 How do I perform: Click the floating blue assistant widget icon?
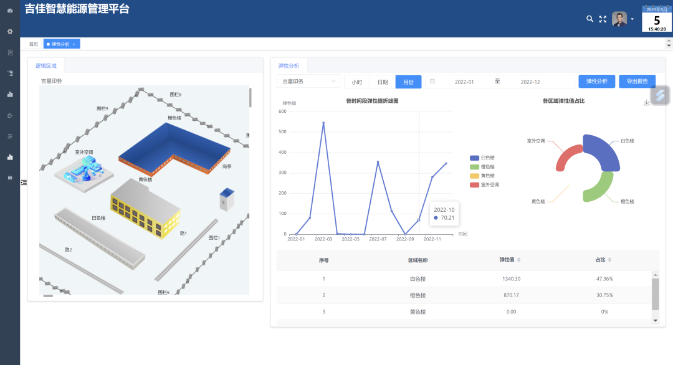(661, 95)
